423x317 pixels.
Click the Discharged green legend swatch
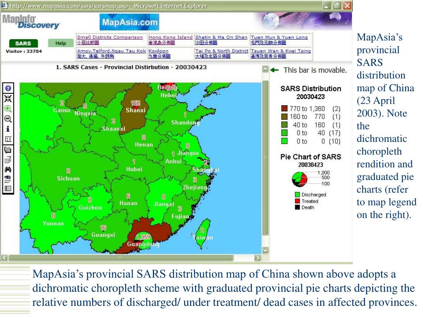(297, 195)
